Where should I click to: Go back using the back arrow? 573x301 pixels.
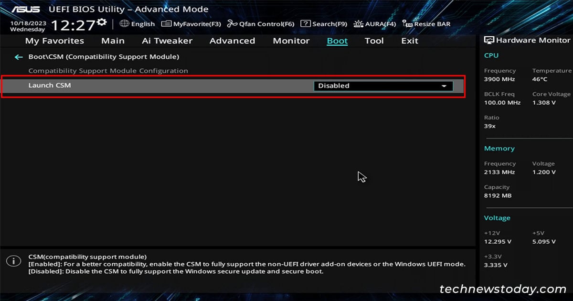point(18,56)
